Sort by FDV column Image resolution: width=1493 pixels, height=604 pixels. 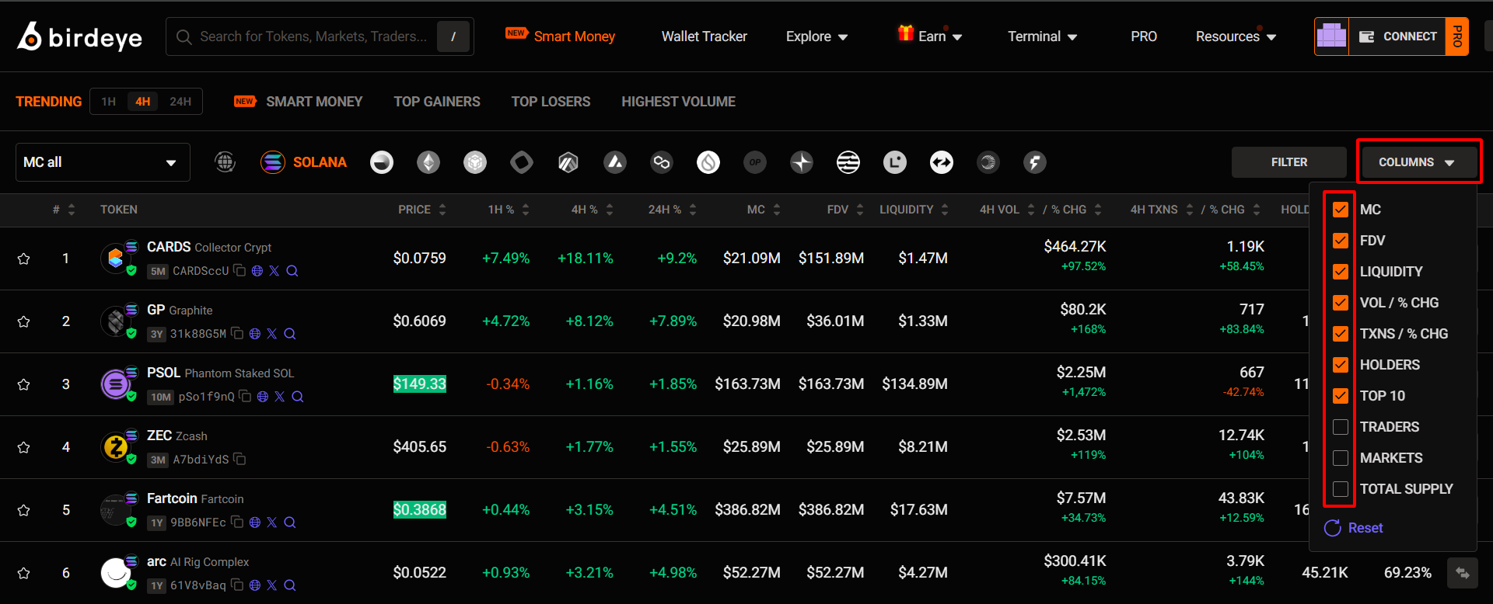(845, 210)
